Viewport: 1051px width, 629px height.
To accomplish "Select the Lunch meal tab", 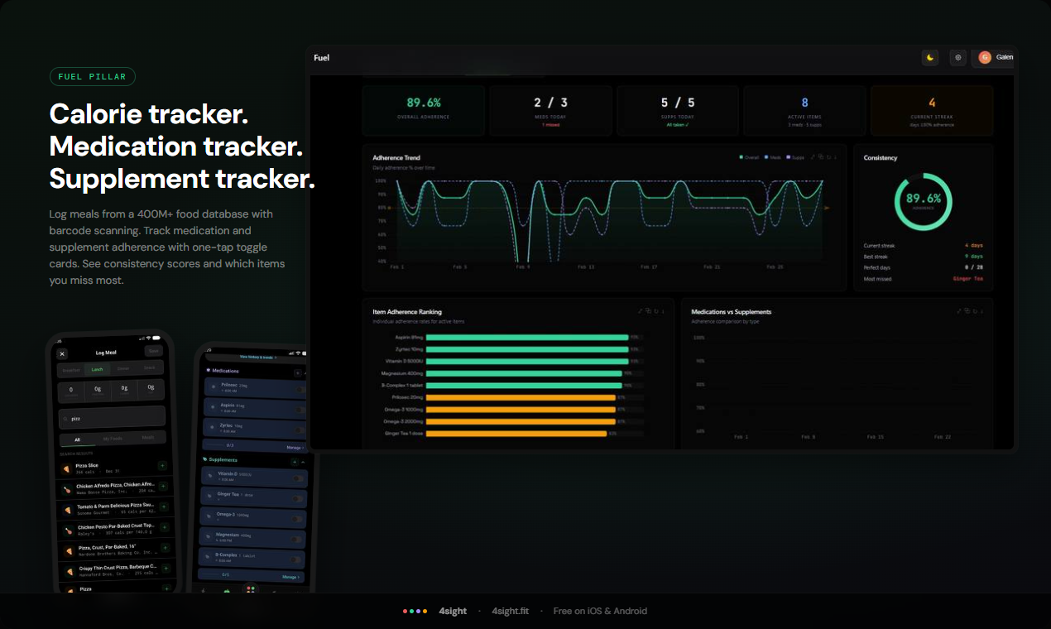I will tap(97, 369).
